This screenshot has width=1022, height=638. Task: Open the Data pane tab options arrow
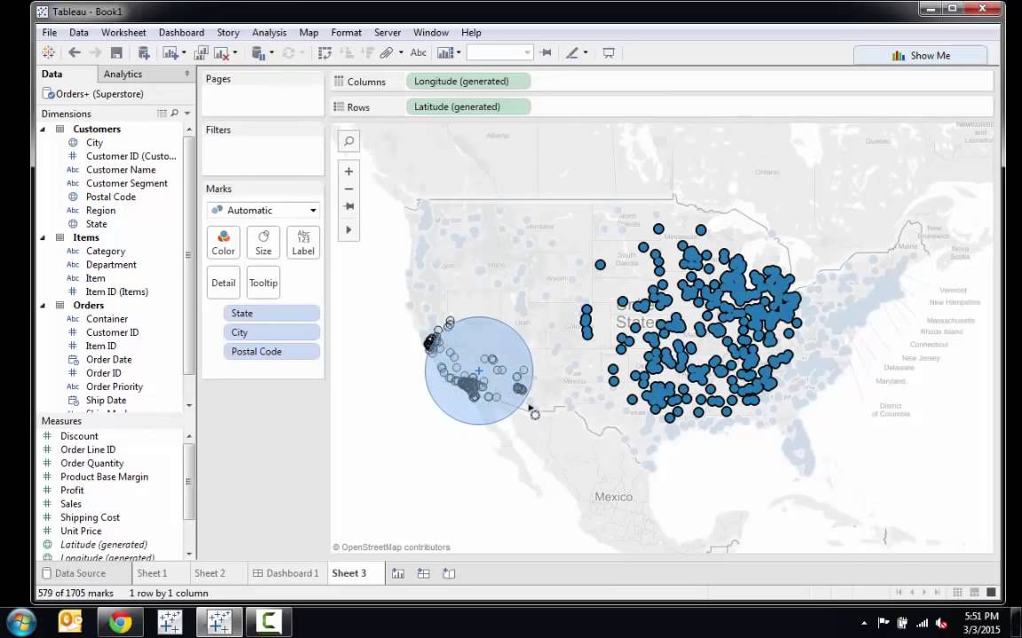coord(187,74)
